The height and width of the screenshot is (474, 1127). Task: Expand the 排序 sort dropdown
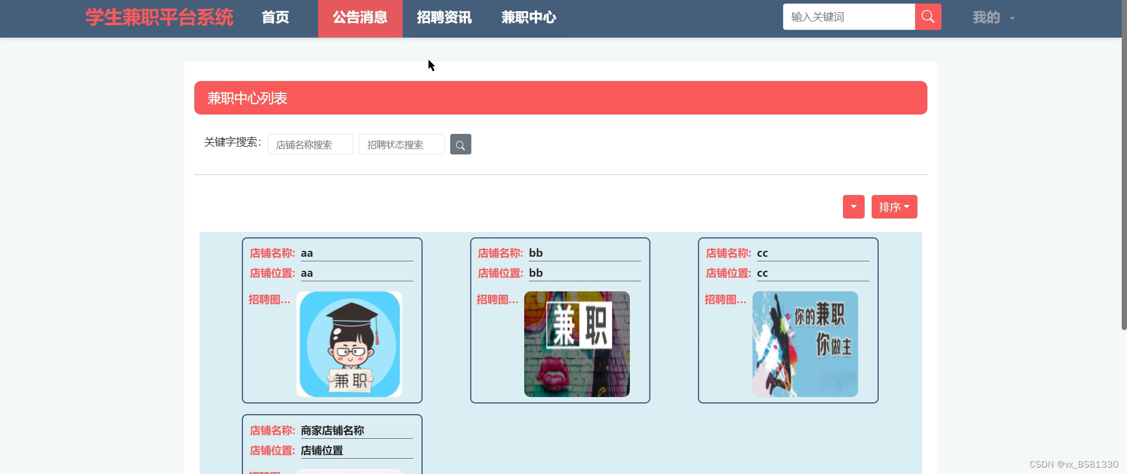pos(894,207)
